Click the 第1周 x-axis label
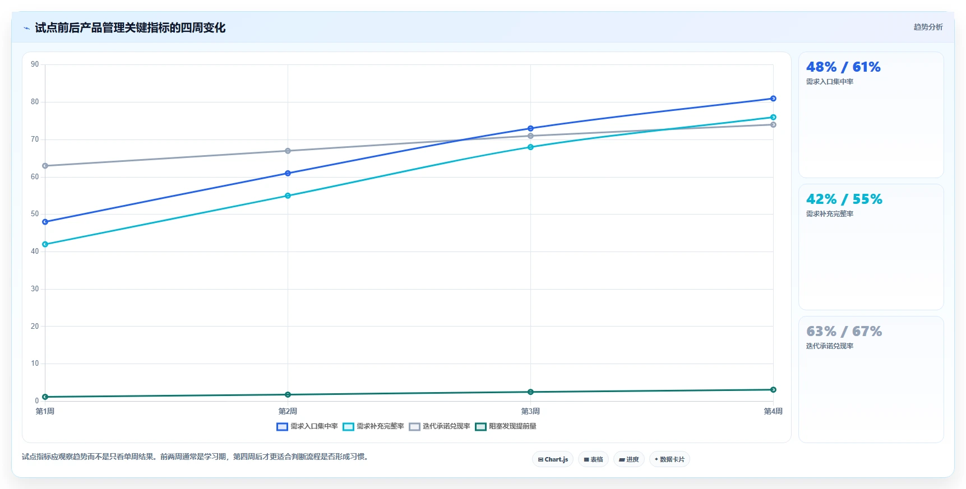966x489 pixels. coord(45,411)
